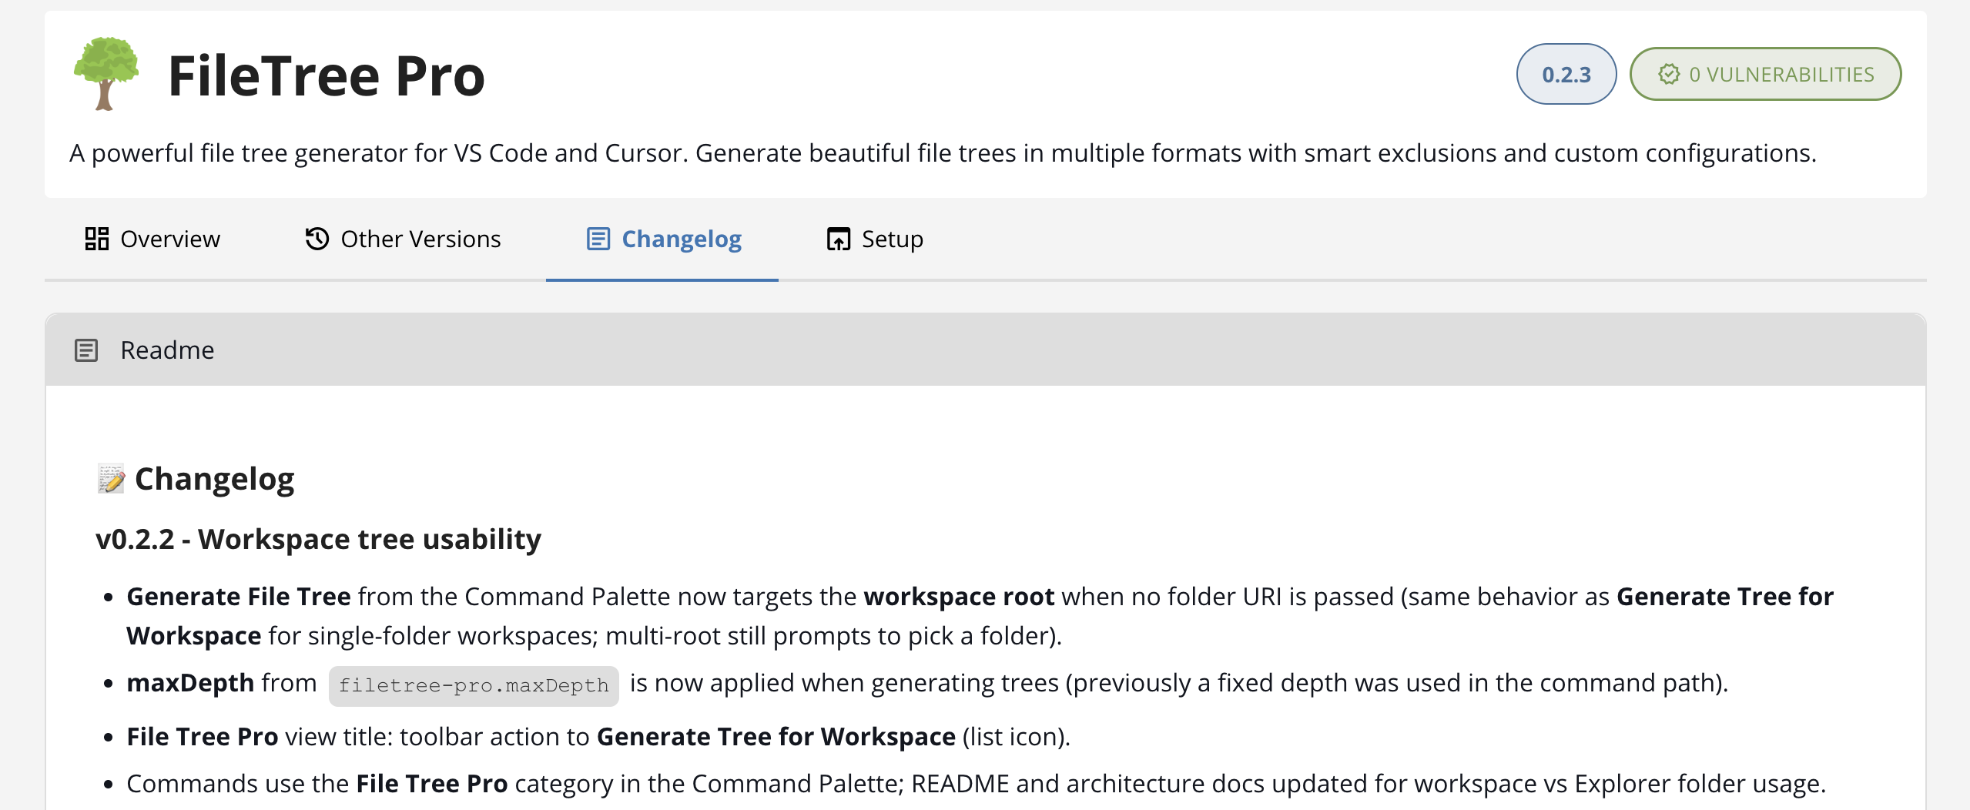
Task: Open the Other Versions tab
Action: pyautogui.click(x=403, y=239)
